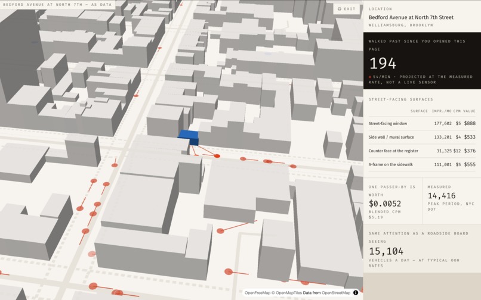Click the $376 value cell
The image size is (481, 300).
click(x=470, y=151)
